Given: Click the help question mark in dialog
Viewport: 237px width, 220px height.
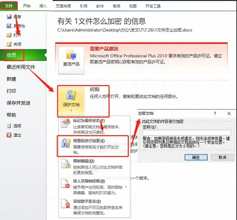Looking at the screenshot, I should 215,113.
